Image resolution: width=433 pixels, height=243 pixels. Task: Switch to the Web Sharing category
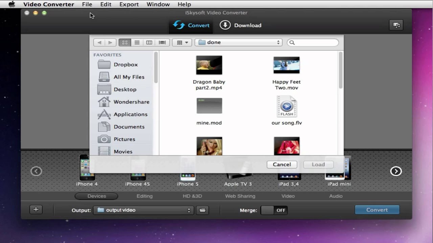pyautogui.click(x=240, y=196)
